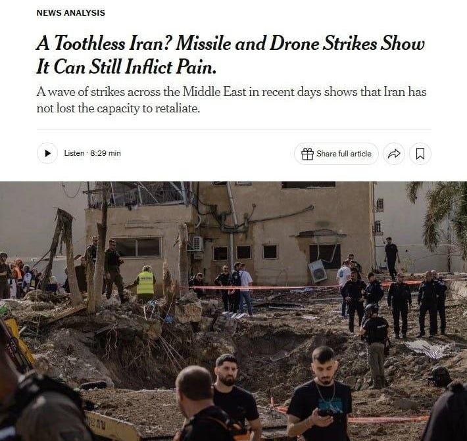The height and width of the screenshot is (441, 467).
Task: Click the summary about wave of strikes
Action: click(x=232, y=100)
